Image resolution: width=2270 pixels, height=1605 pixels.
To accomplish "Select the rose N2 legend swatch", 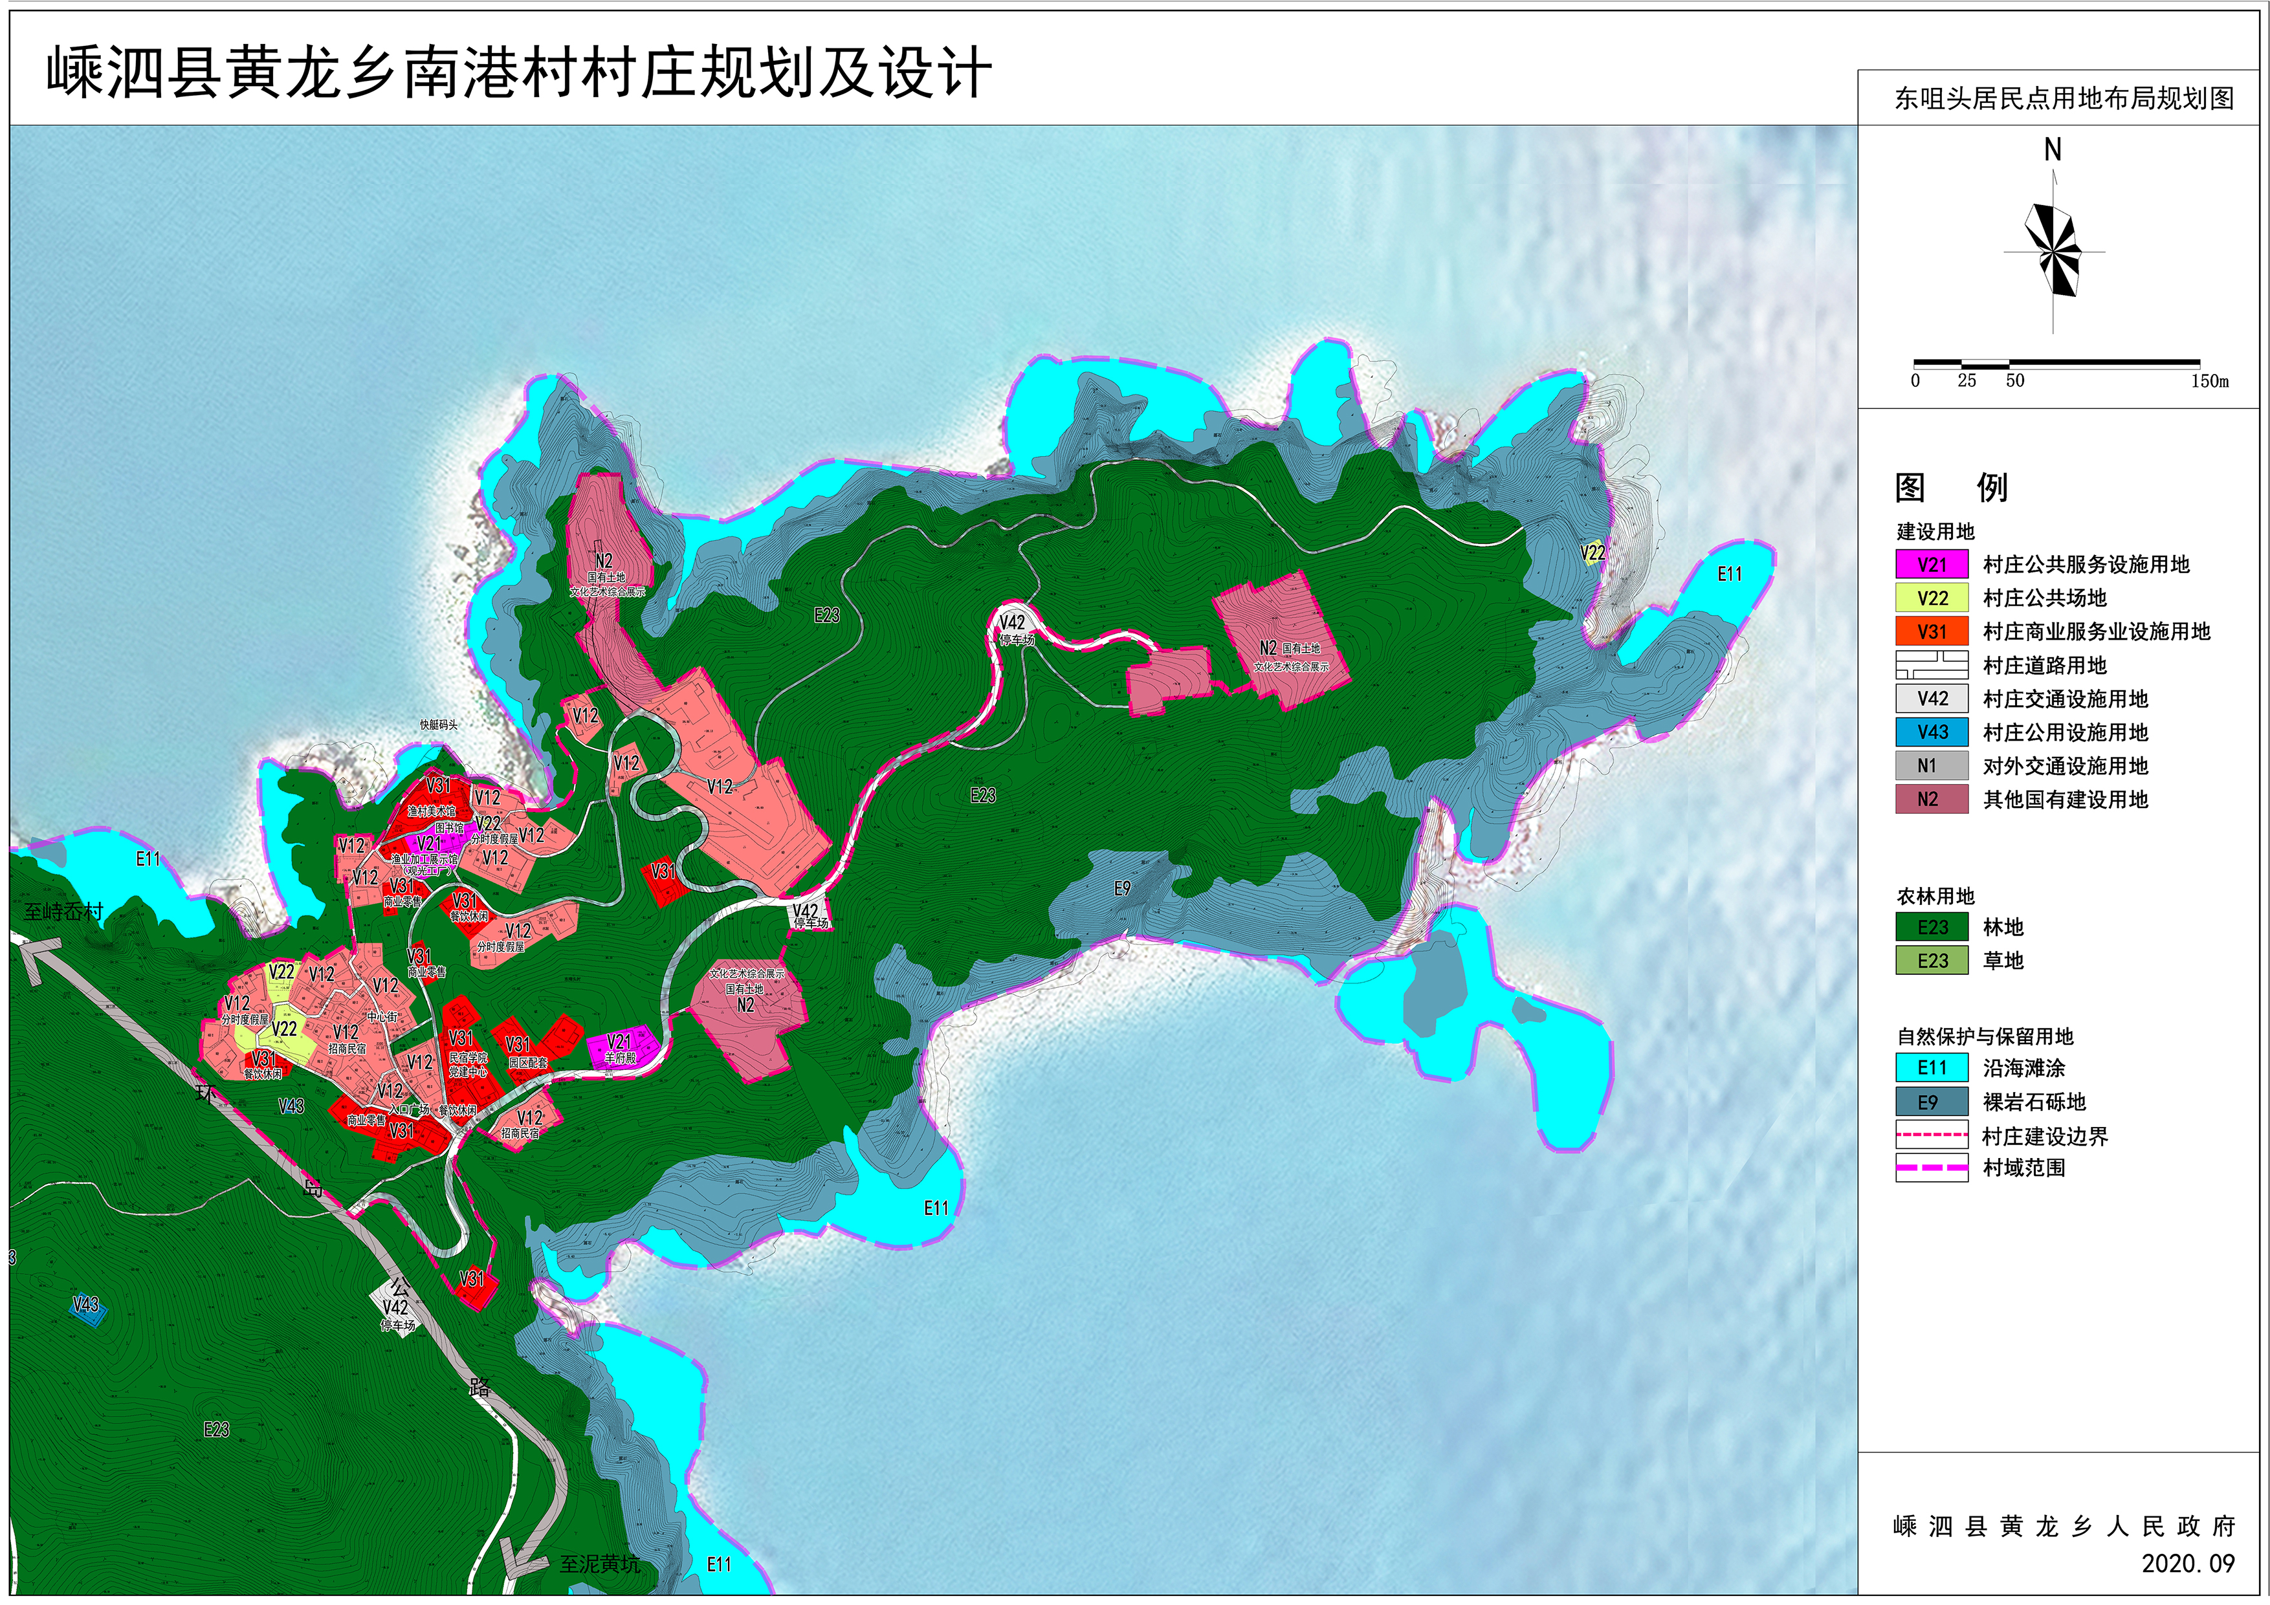I will pos(1932,800).
